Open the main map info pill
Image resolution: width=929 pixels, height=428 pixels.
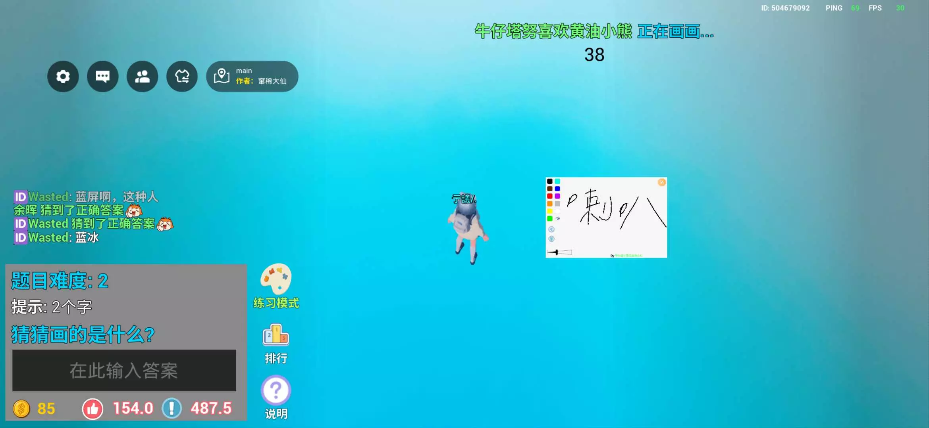click(x=252, y=76)
